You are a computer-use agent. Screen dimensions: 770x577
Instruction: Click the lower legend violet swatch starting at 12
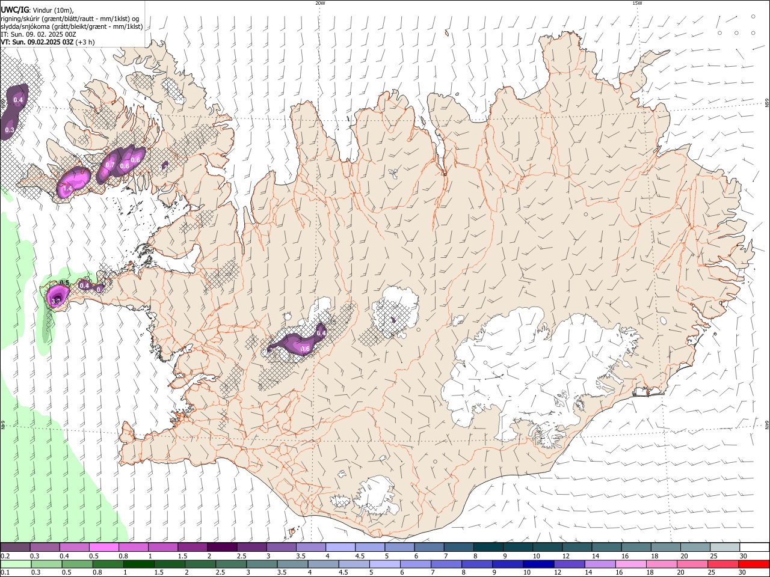coord(569,564)
